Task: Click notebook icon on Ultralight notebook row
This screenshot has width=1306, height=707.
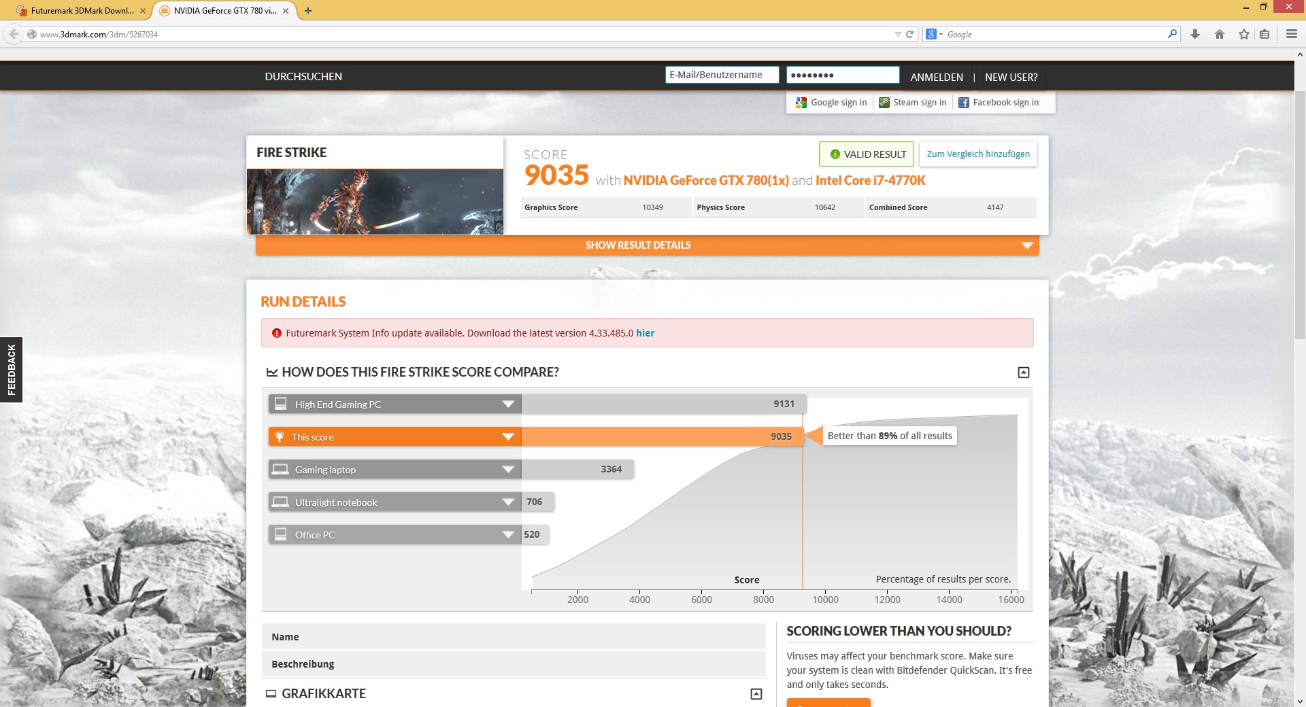Action: (x=280, y=502)
